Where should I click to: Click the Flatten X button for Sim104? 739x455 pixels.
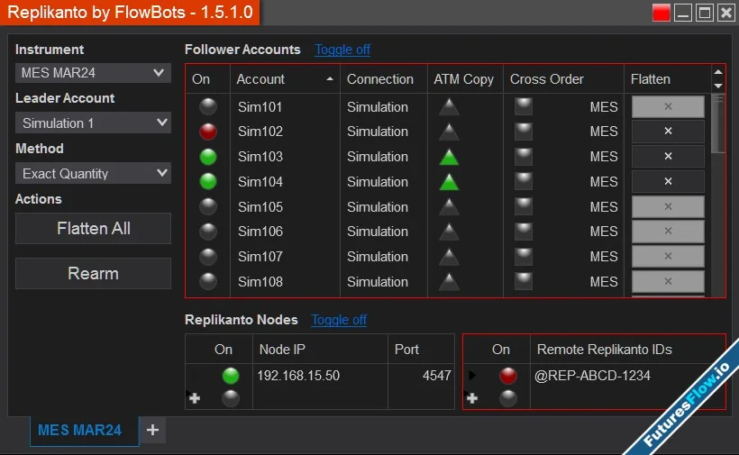[x=668, y=182]
